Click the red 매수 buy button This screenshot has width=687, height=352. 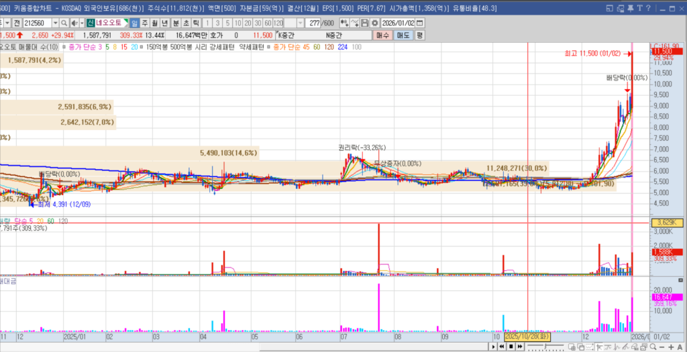(382, 35)
